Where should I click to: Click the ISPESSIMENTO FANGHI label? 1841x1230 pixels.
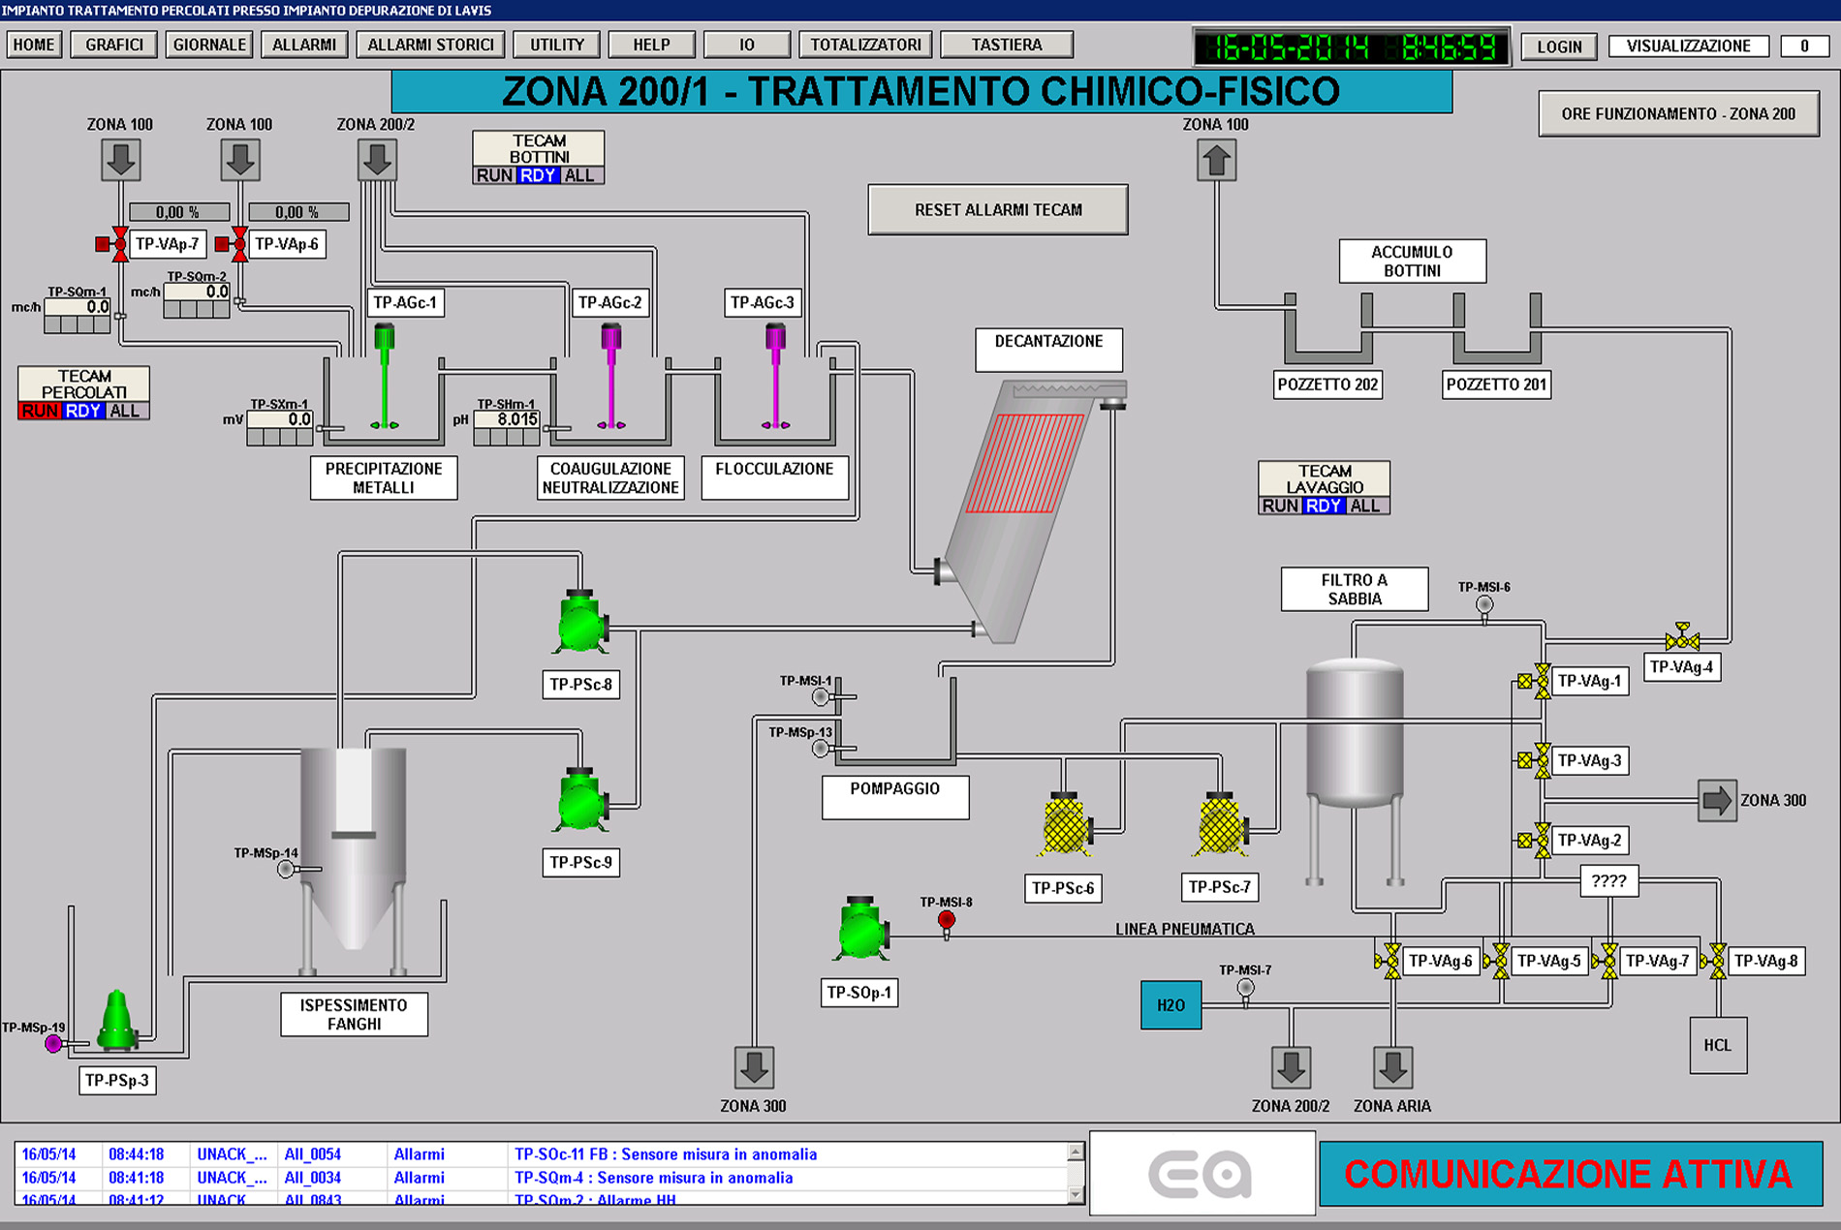click(354, 1014)
